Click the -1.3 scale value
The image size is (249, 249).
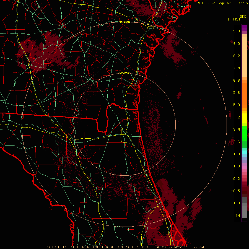coord(235,203)
